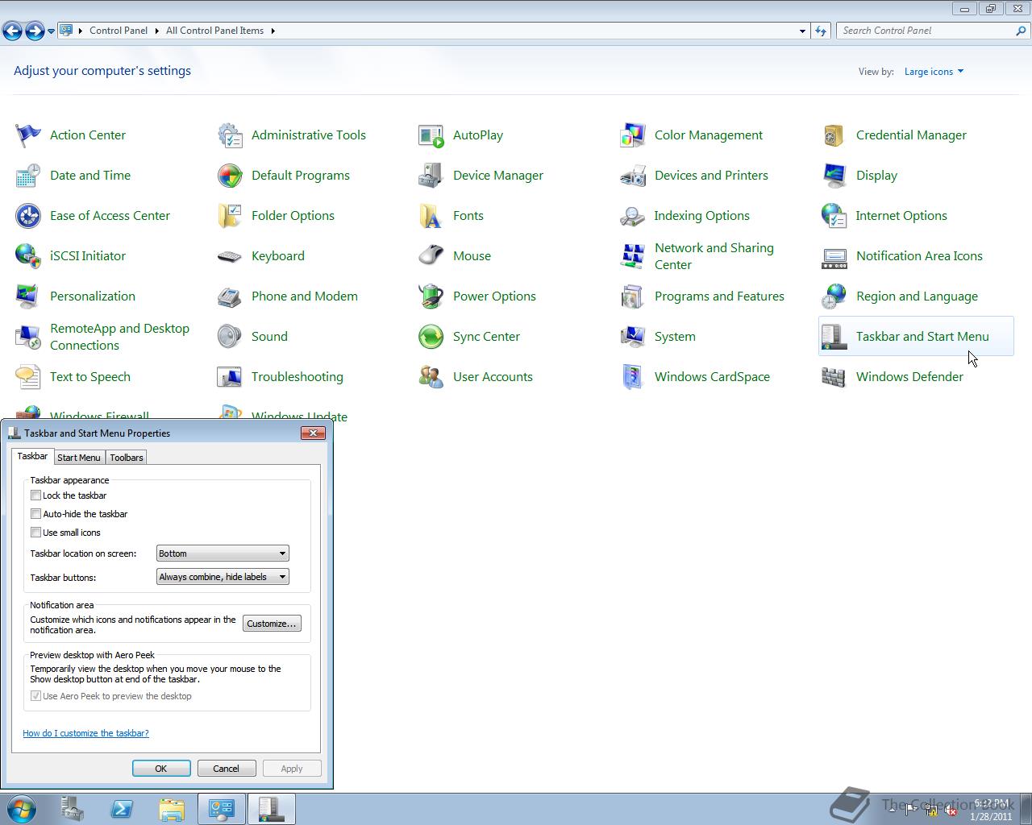Toggle Use small icons checkbox
Image resolution: width=1032 pixels, height=825 pixels.
[x=35, y=533]
